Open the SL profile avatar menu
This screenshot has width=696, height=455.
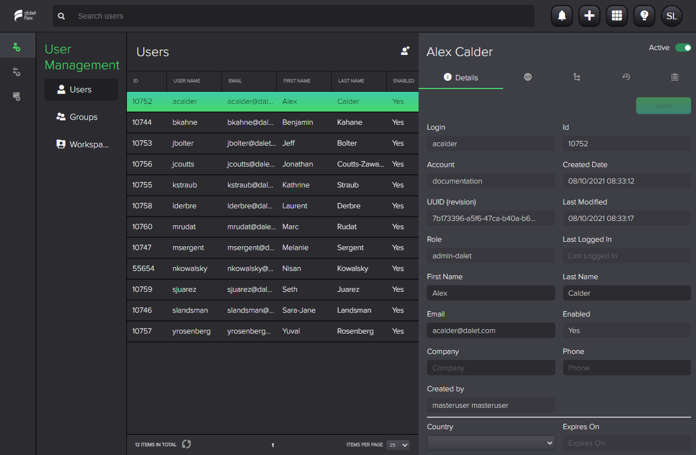(671, 16)
